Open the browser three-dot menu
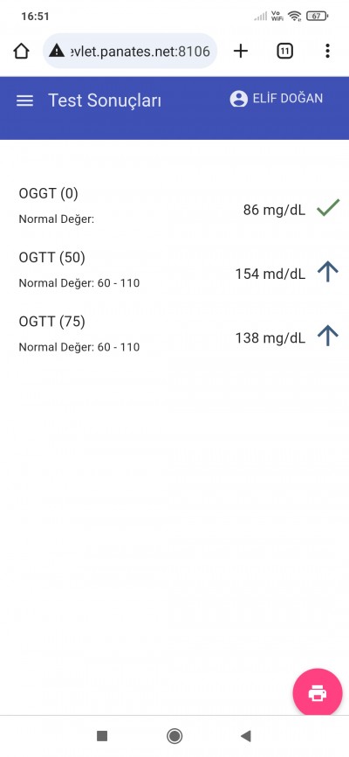349x757 pixels. point(327,51)
